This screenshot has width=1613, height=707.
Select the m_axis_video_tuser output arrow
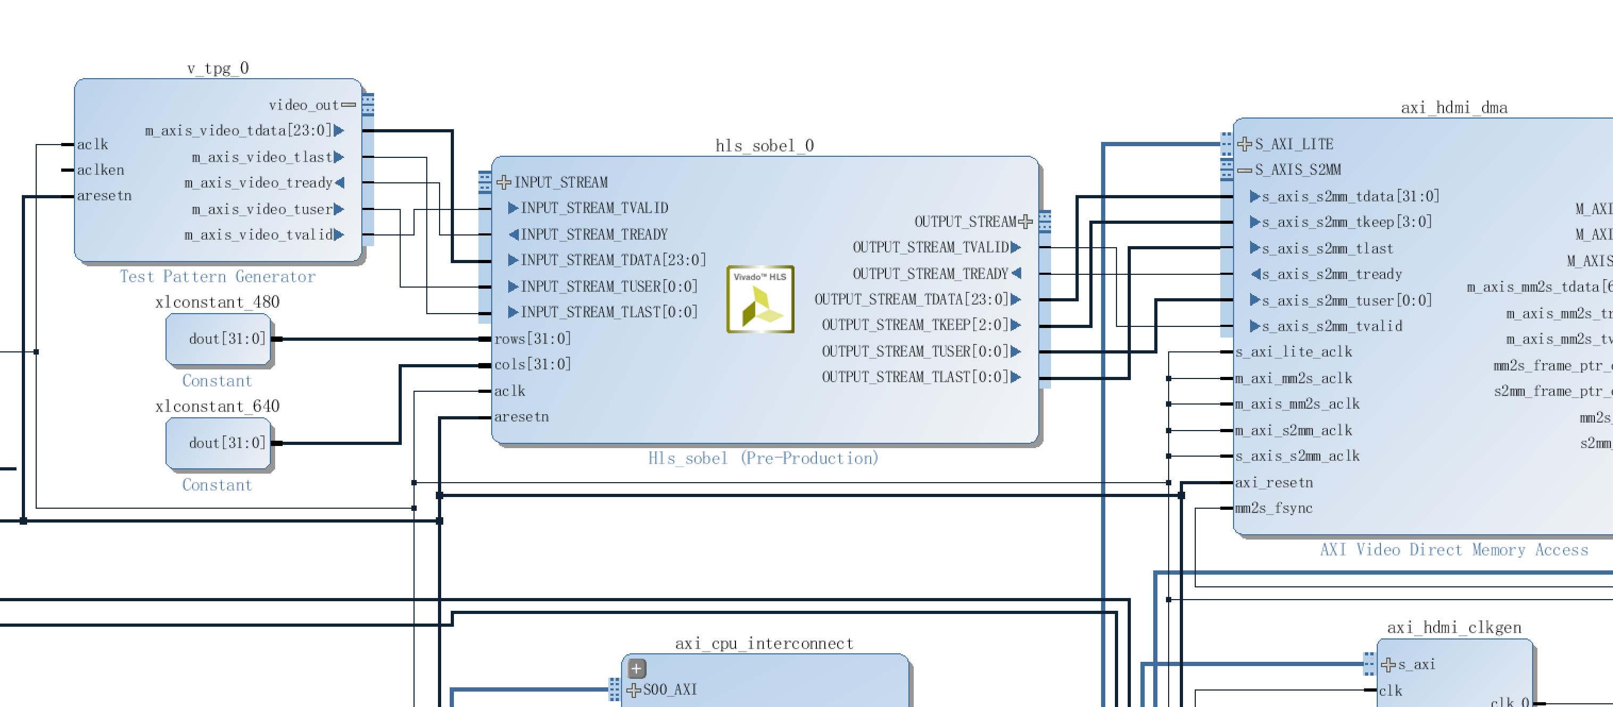click(339, 209)
